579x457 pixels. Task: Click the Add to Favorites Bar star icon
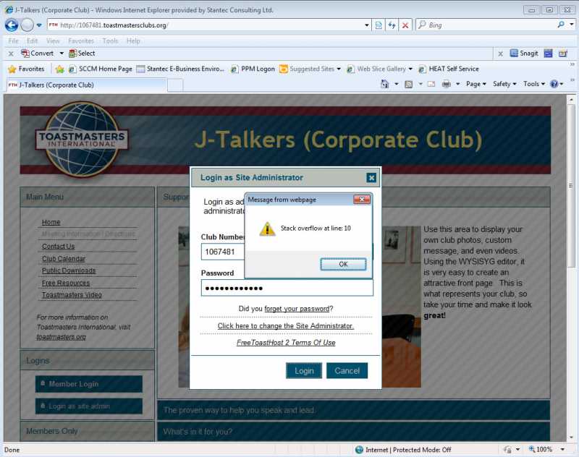click(60, 69)
